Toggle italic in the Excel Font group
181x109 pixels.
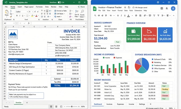[x=20, y=16]
